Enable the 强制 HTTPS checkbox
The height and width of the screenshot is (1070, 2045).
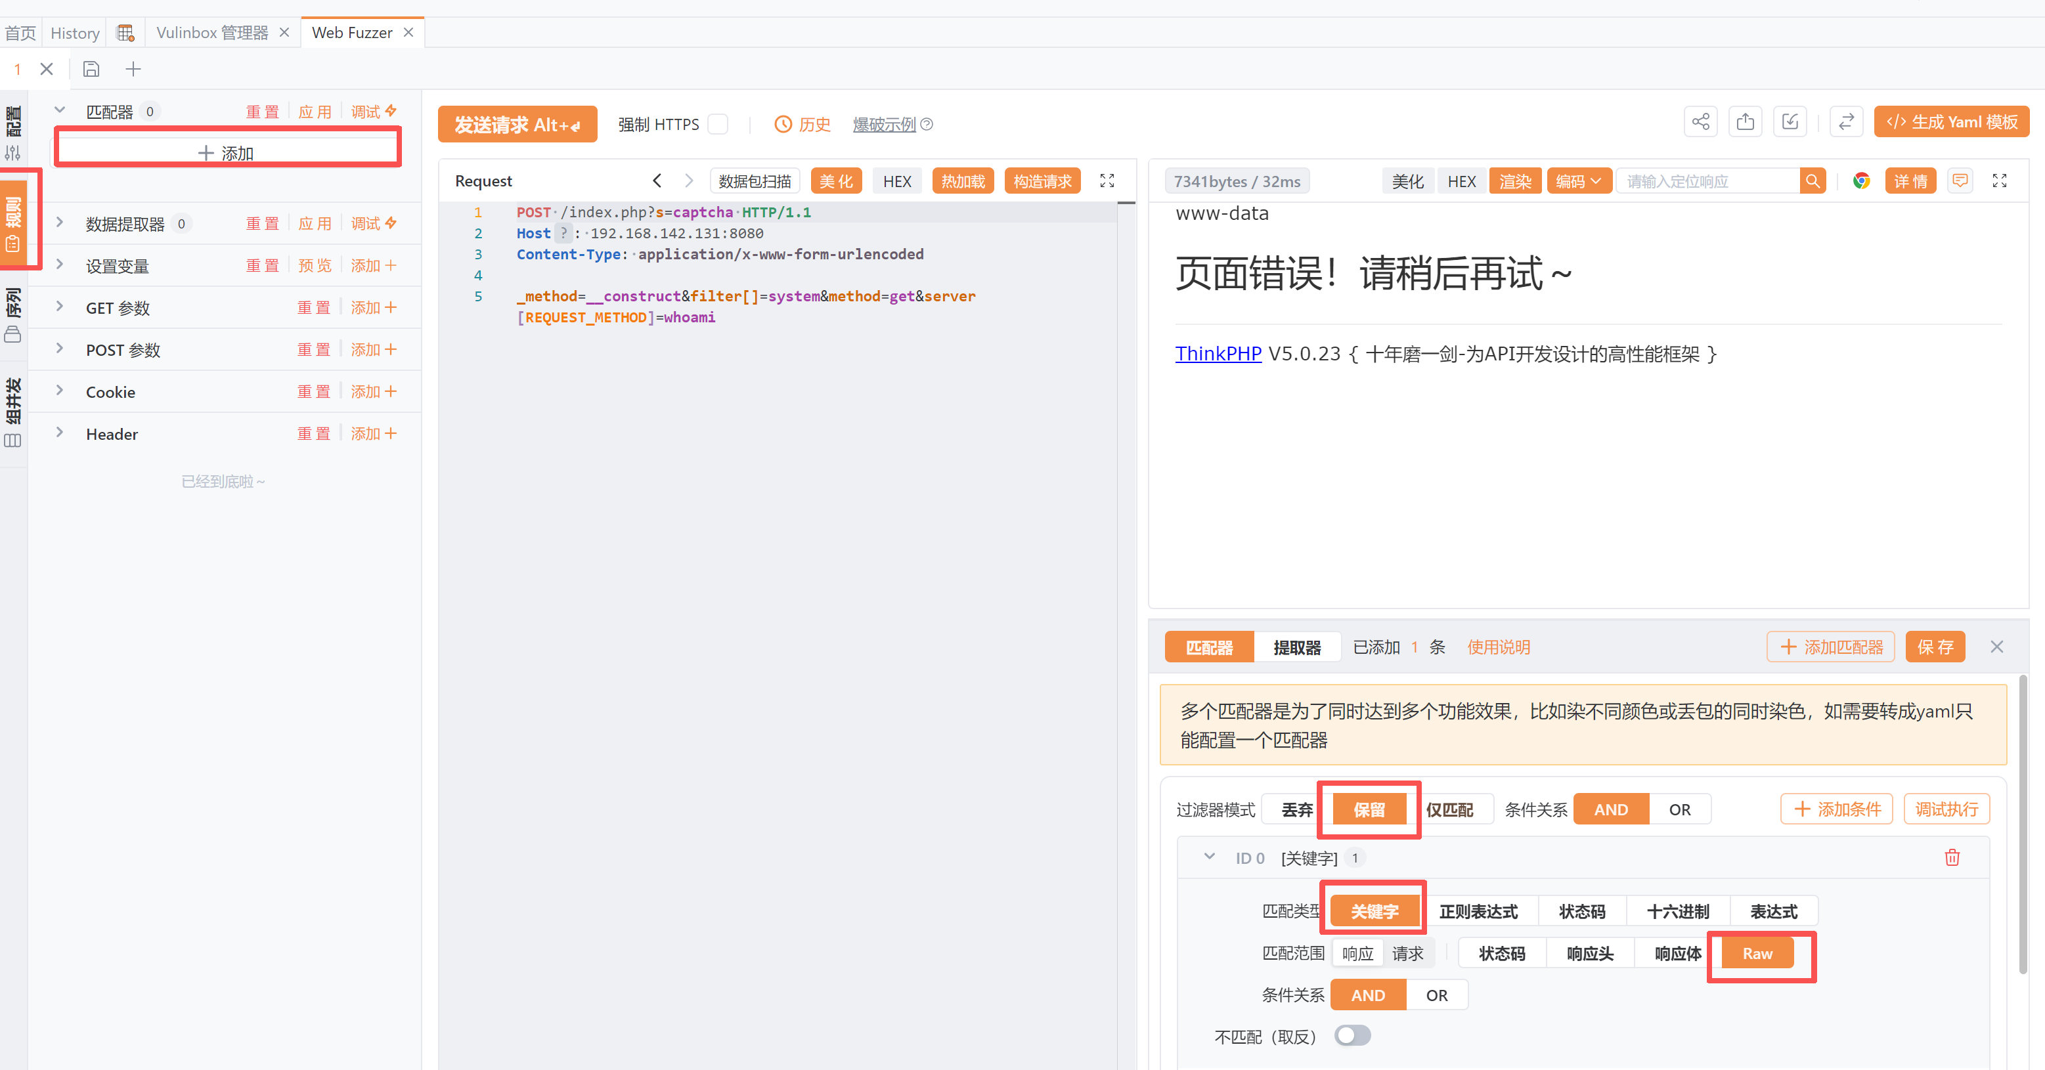(718, 125)
